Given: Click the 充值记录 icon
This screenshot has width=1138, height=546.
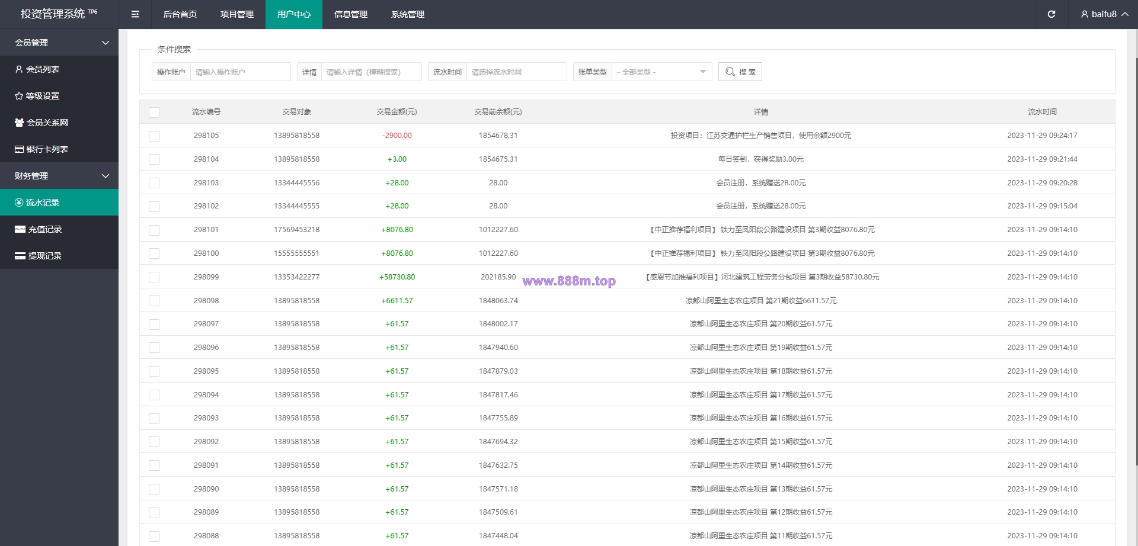Looking at the screenshot, I should (x=20, y=229).
